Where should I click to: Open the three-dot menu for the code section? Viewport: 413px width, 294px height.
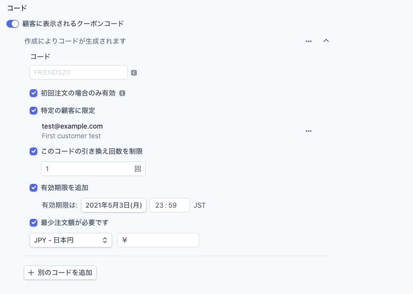309,41
